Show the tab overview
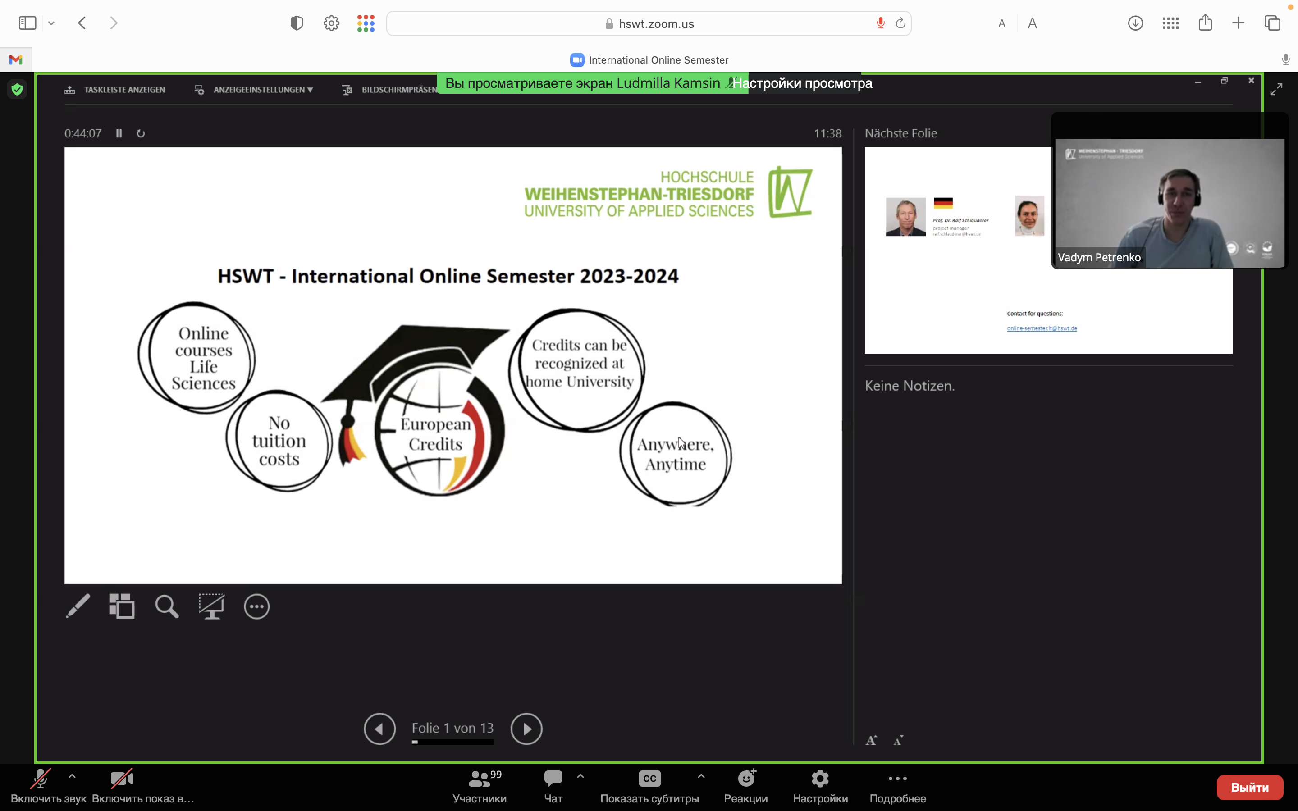Viewport: 1298px width, 811px height. (1272, 23)
